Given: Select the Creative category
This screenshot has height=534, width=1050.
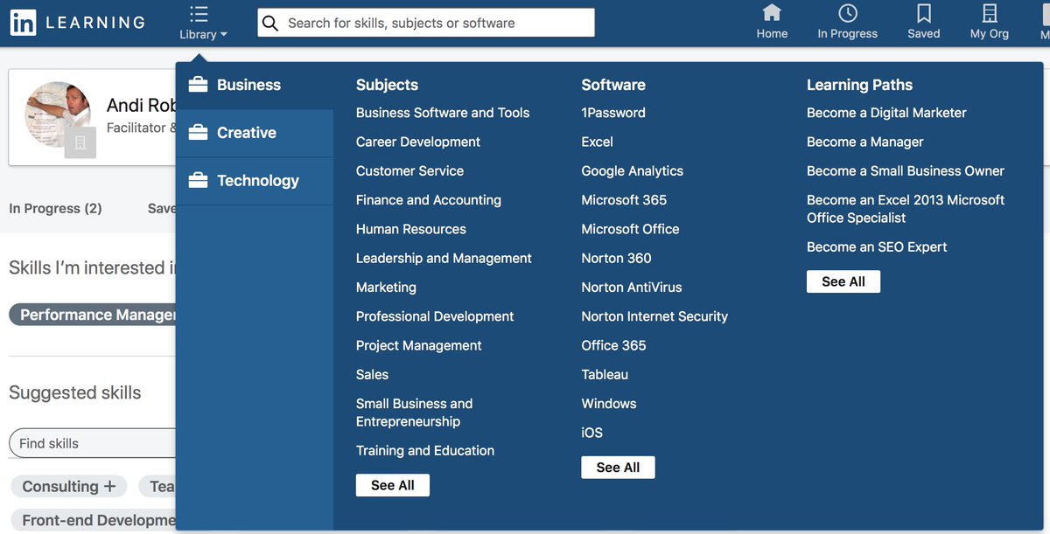Looking at the screenshot, I should pyautogui.click(x=255, y=133).
